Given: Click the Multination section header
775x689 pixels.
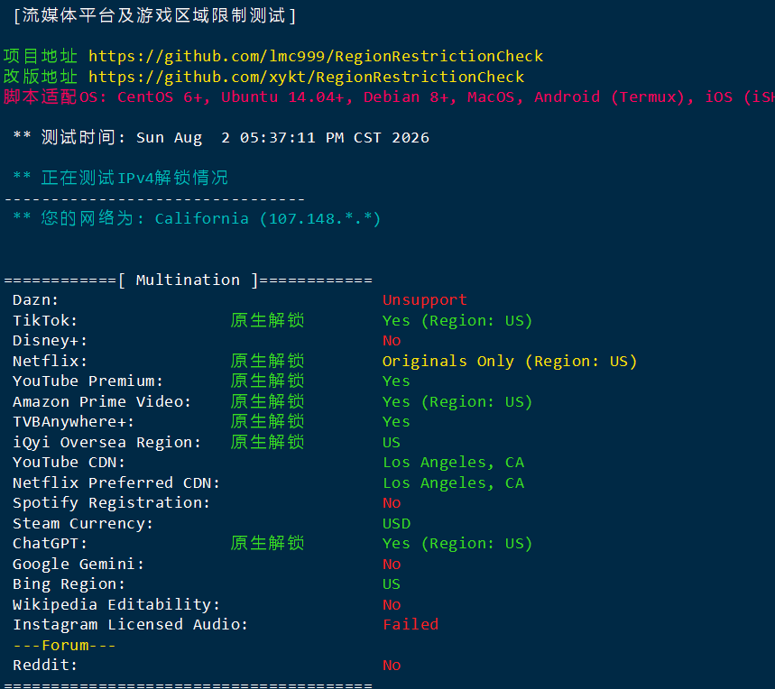Looking at the screenshot, I should point(188,280).
